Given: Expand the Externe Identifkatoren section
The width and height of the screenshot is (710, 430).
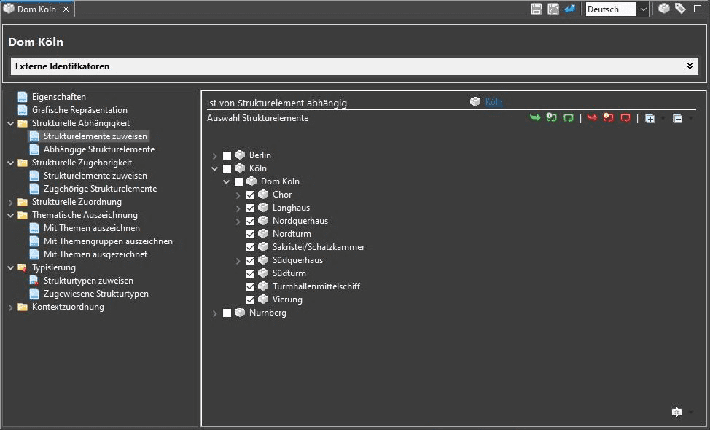Looking at the screenshot, I should point(690,66).
